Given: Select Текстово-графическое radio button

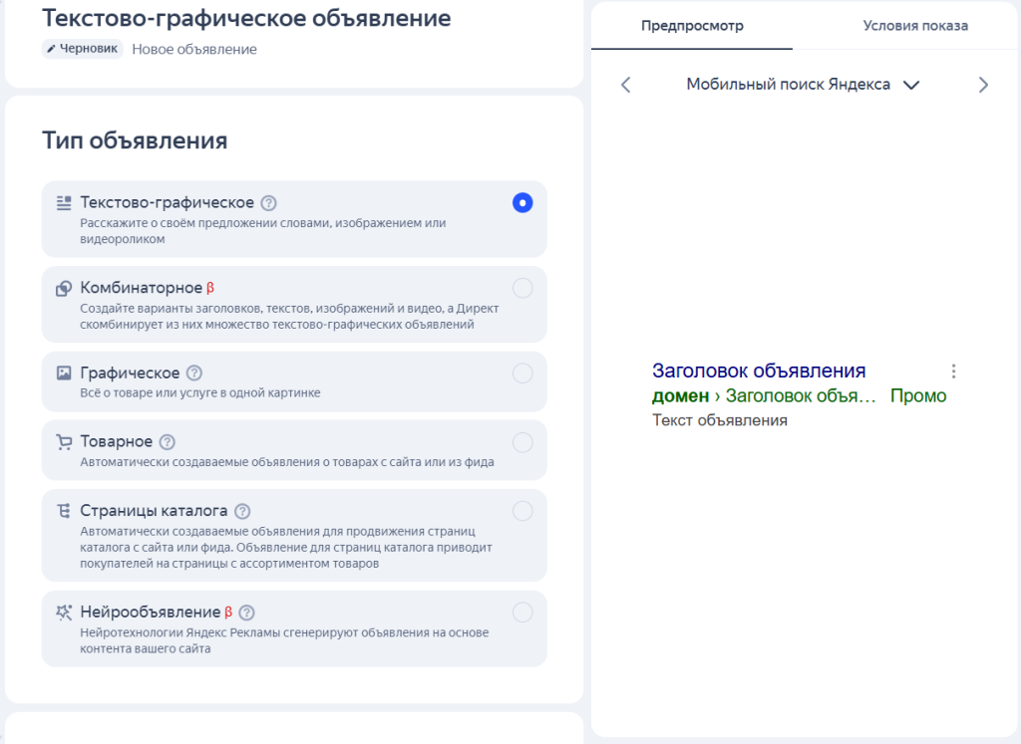Looking at the screenshot, I should [x=522, y=203].
